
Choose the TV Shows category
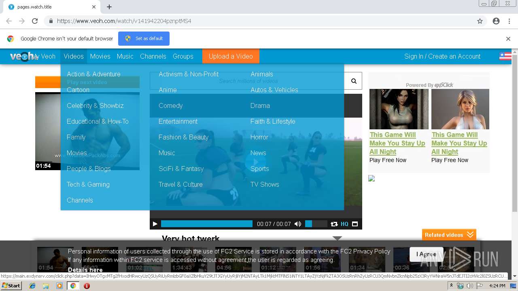click(265, 184)
